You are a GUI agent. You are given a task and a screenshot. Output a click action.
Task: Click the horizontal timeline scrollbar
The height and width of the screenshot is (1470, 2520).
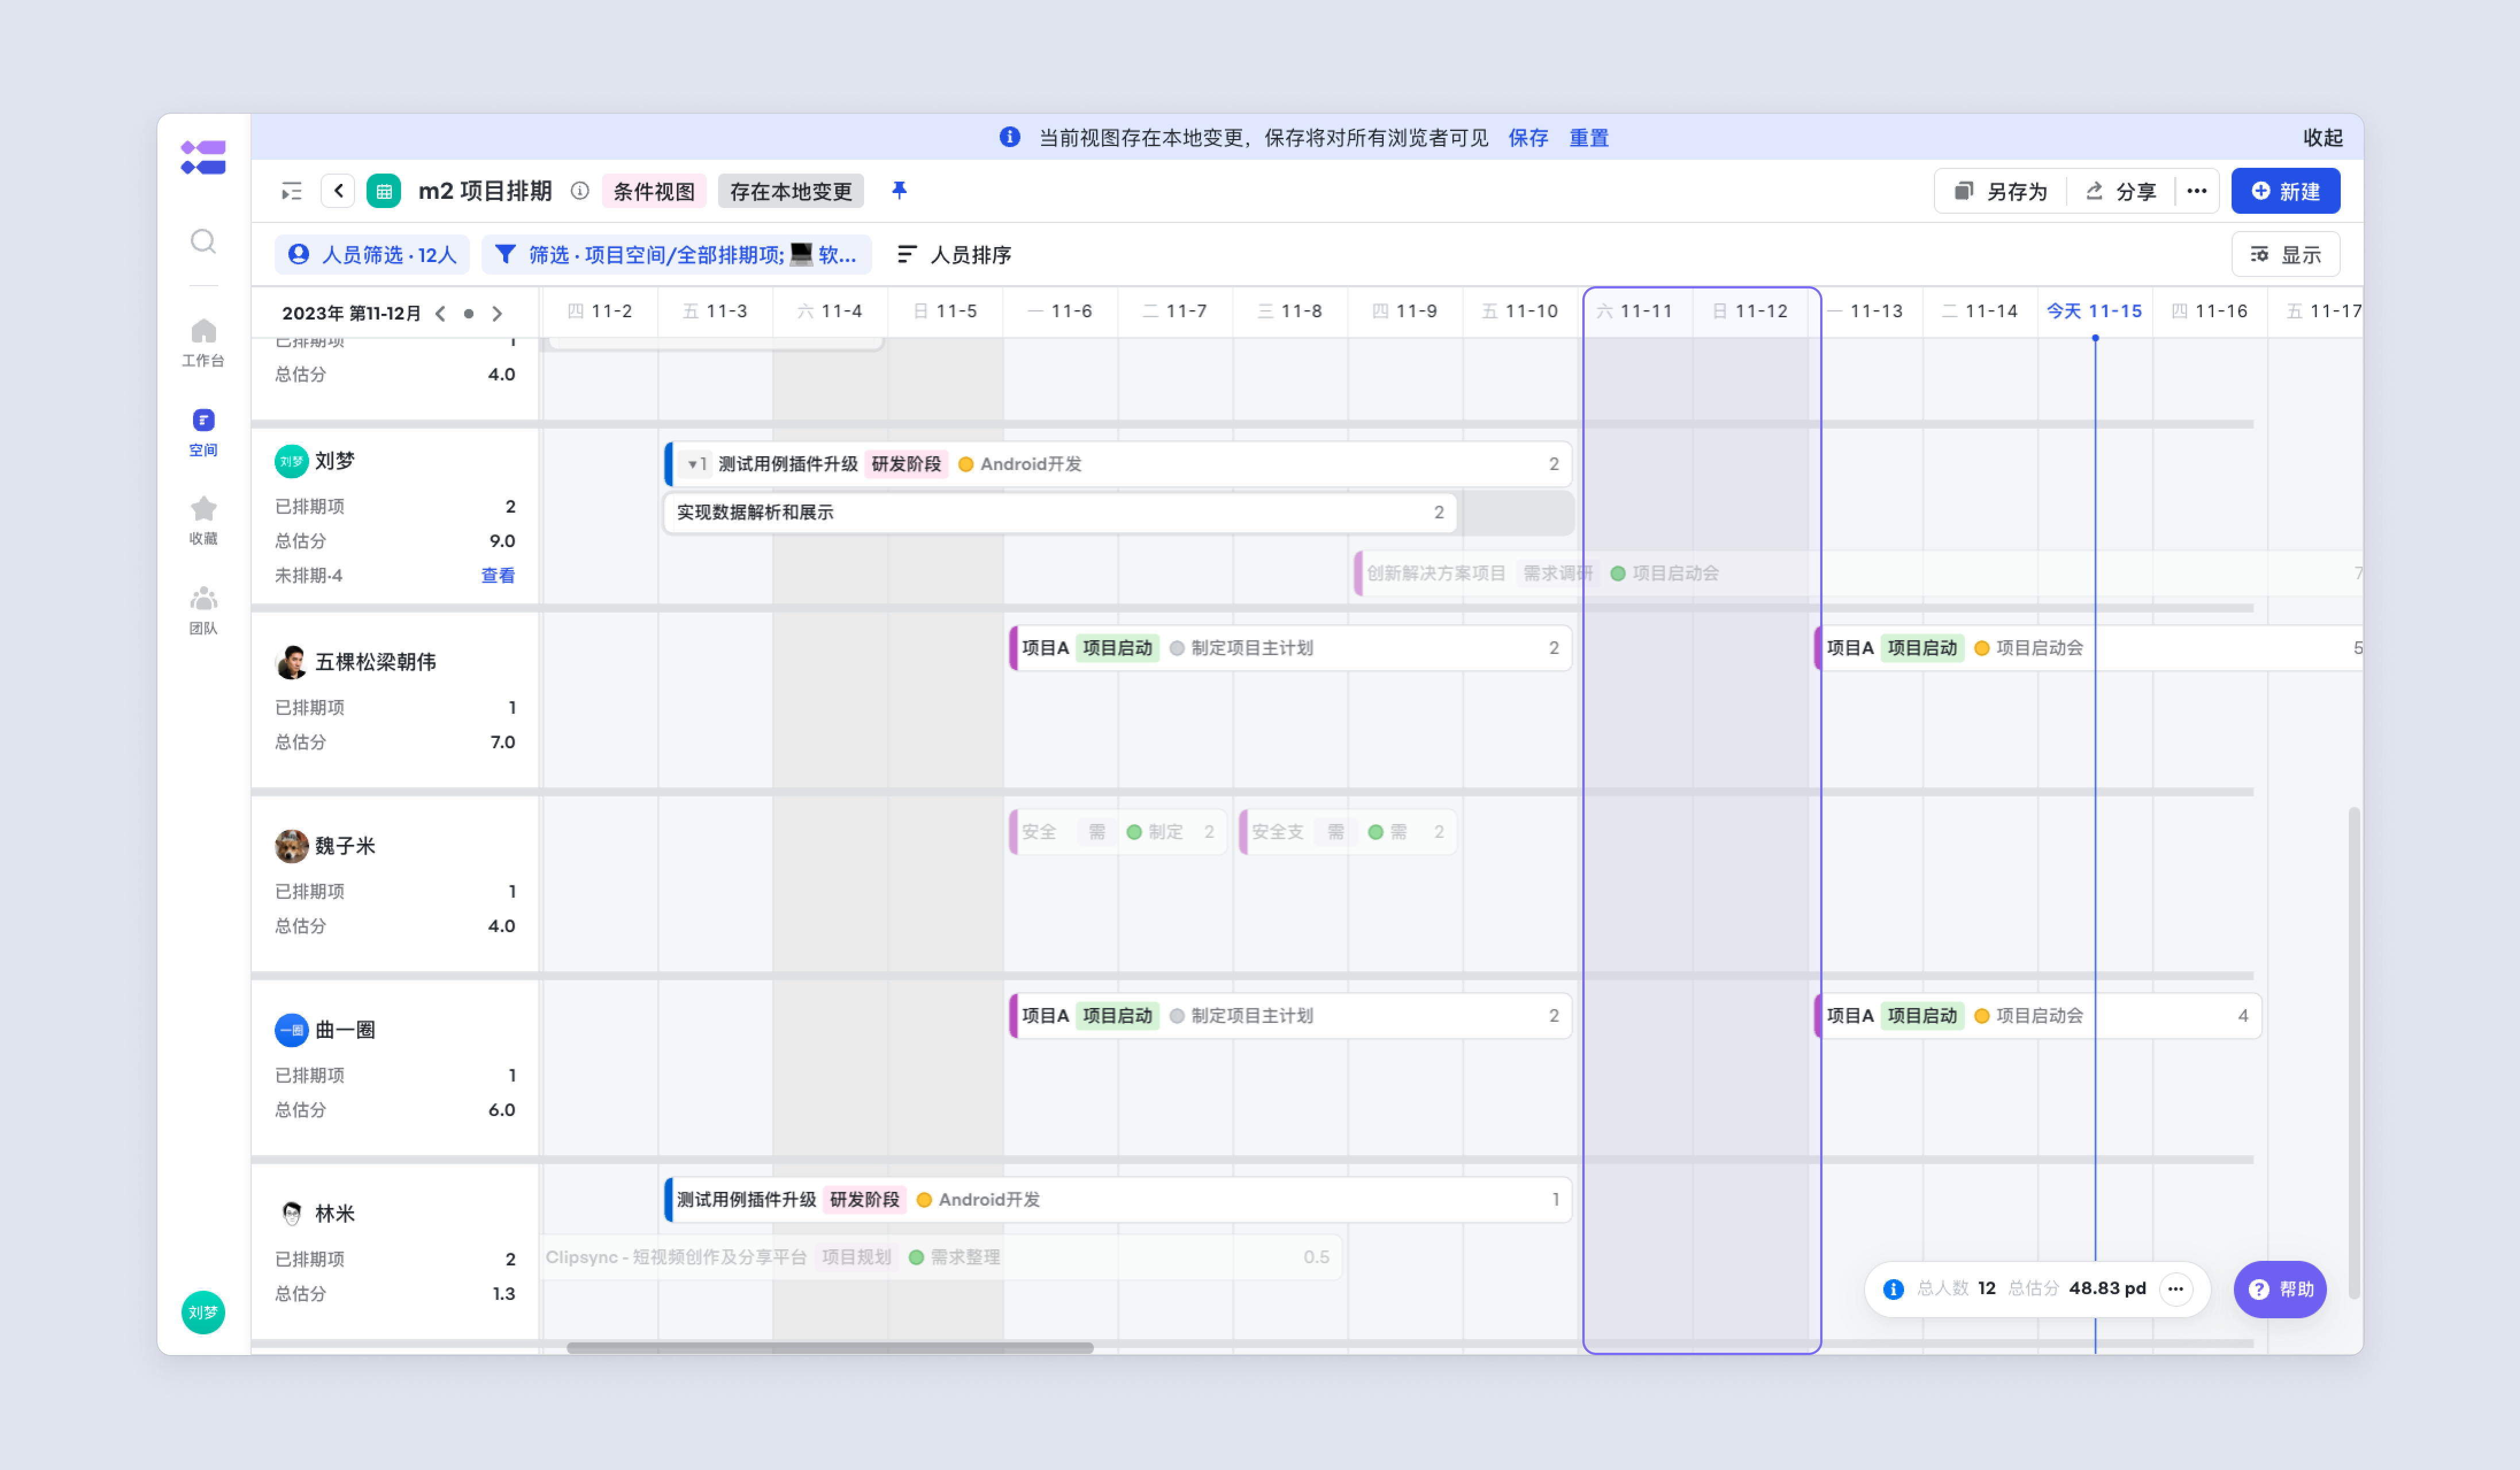[830, 1348]
